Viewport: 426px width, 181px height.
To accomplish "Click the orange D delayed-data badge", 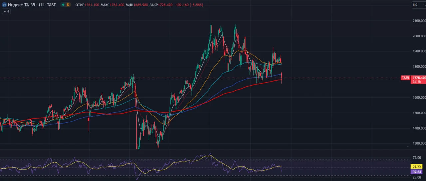I will [x=68, y=5].
